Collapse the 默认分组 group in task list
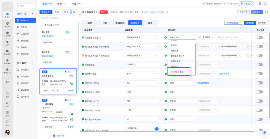Viewport: 270px width, 139px height. point(42,25)
